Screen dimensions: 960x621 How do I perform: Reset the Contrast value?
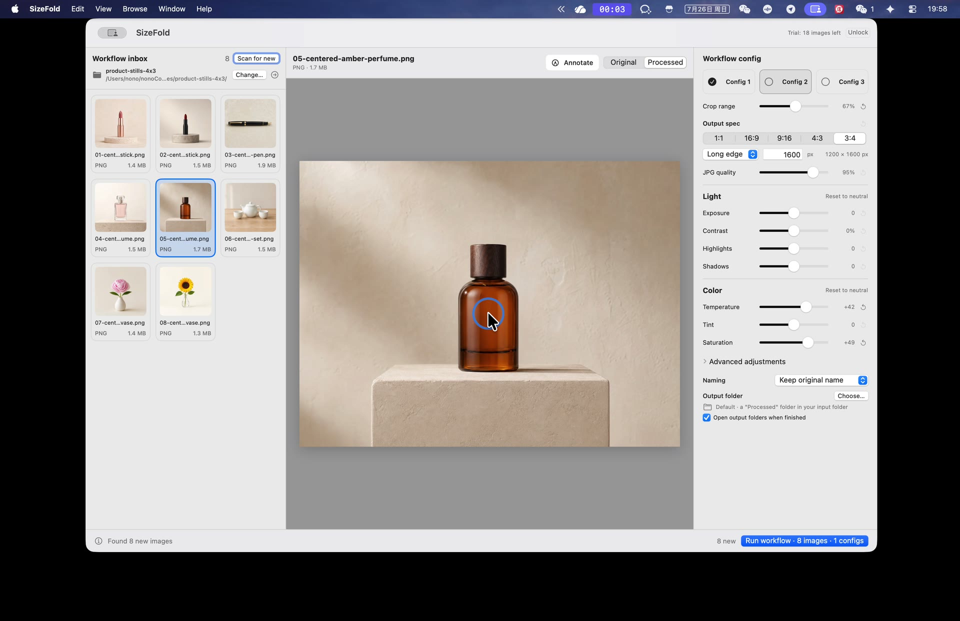click(863, 231)
